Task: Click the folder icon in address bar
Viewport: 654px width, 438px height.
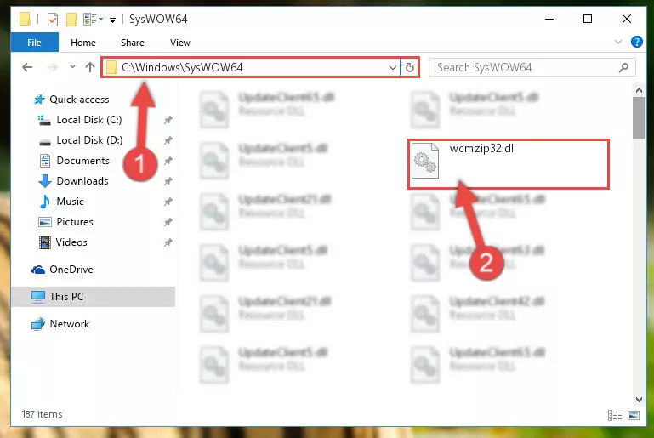Action: point(111,67)
